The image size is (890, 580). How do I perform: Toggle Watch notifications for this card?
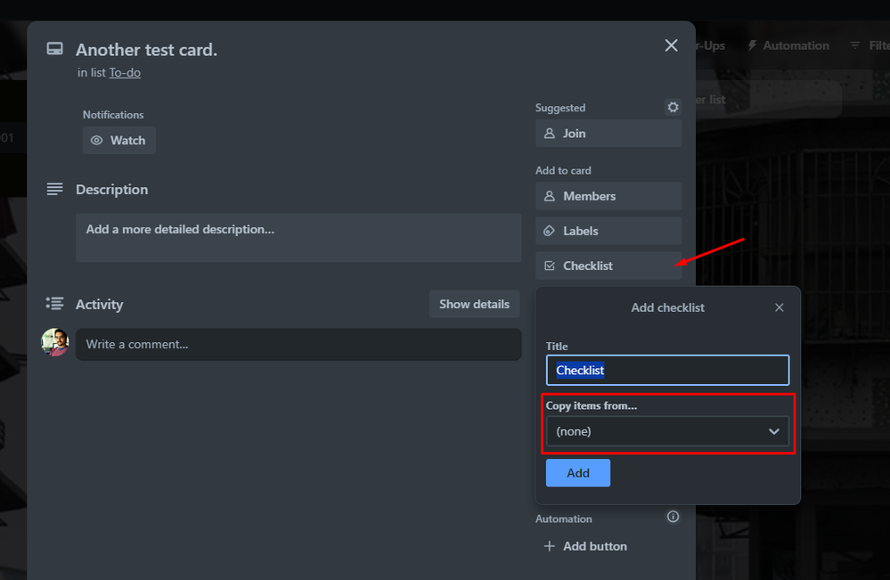click(x=119, y=140)
